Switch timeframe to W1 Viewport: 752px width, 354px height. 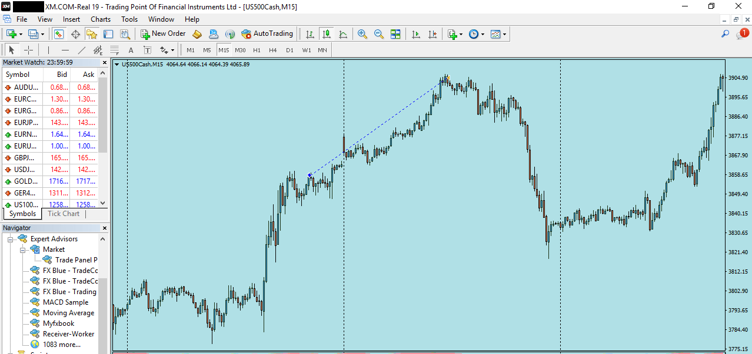tap(307, 50)
